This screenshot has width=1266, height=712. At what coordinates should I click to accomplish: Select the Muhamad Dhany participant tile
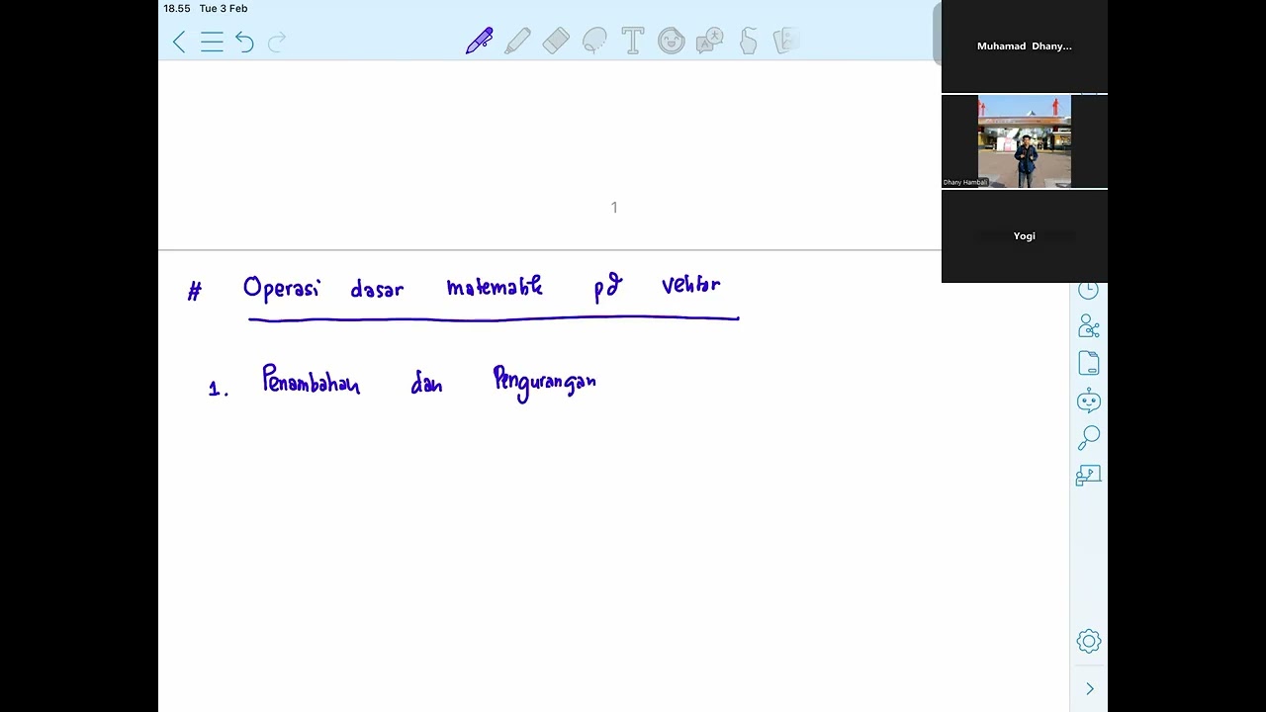pos(1025,46)
